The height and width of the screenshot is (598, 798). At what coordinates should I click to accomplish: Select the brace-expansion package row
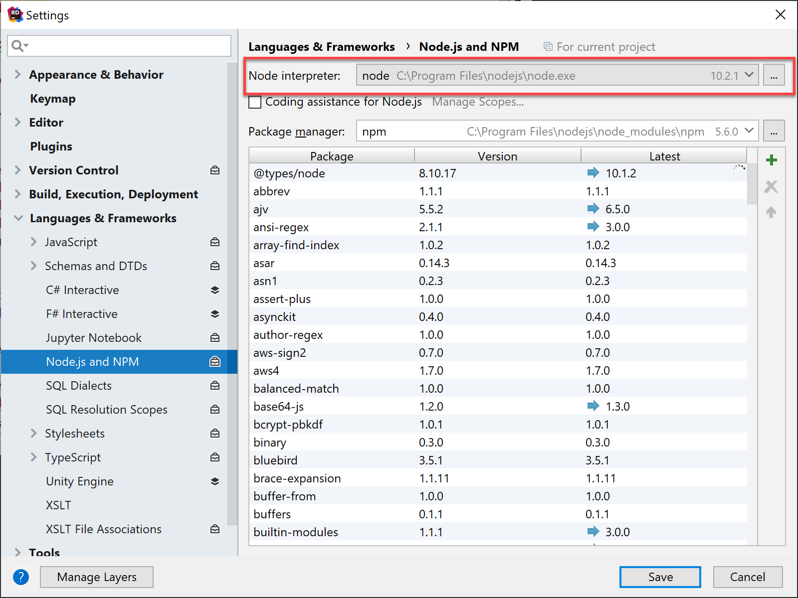pyautogui.click(x=498, y=478)
